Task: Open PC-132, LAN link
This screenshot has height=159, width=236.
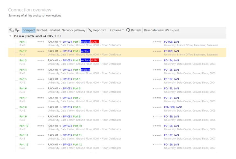Action: click(x=171, y=79)
